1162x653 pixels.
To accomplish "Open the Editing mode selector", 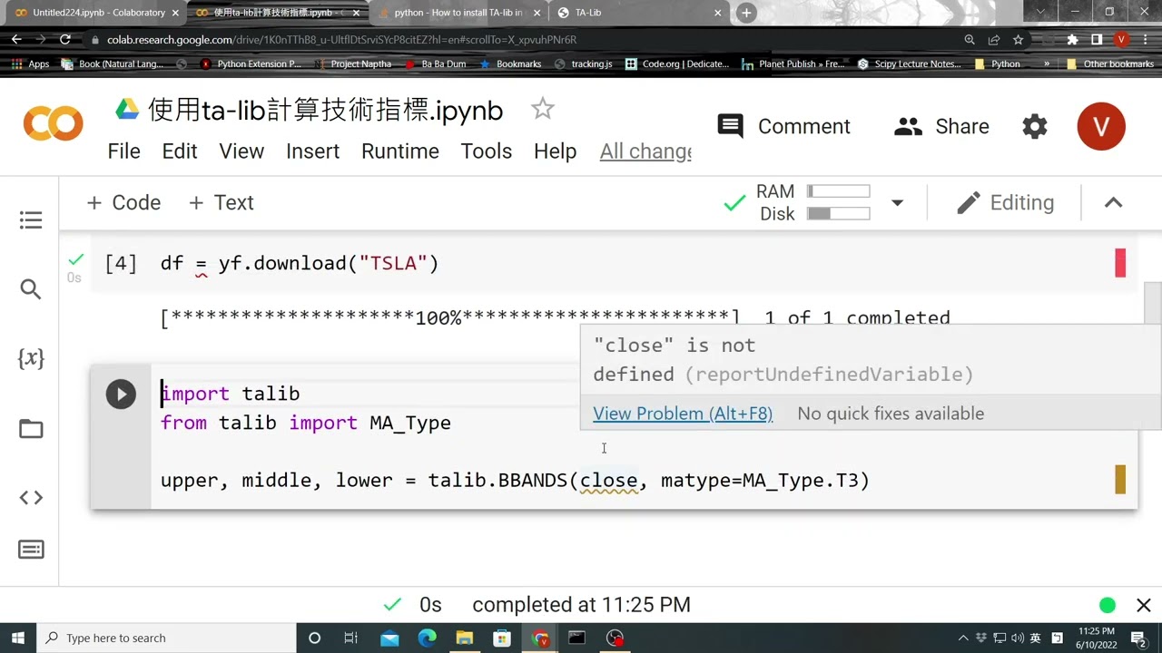I will 1005,202.
